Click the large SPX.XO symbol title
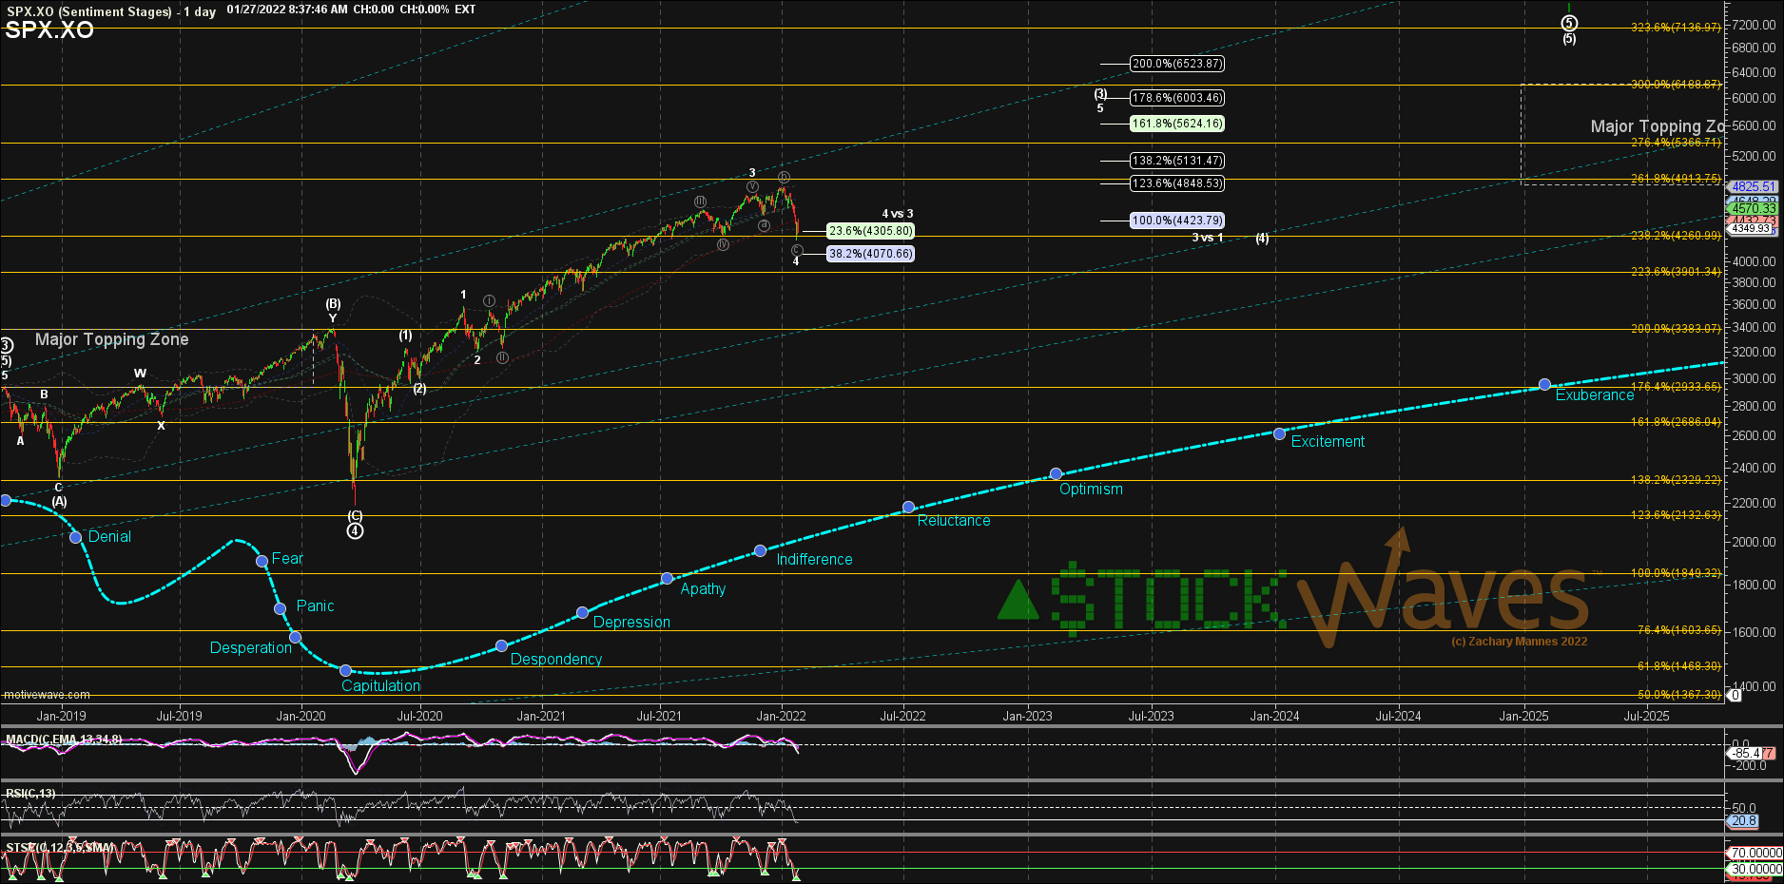This screenshot has height=884, width=1784. click(x=49, y=29)
